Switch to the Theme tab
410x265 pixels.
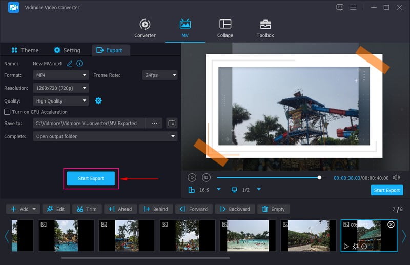pyautogui.click(x=24, y=50)
